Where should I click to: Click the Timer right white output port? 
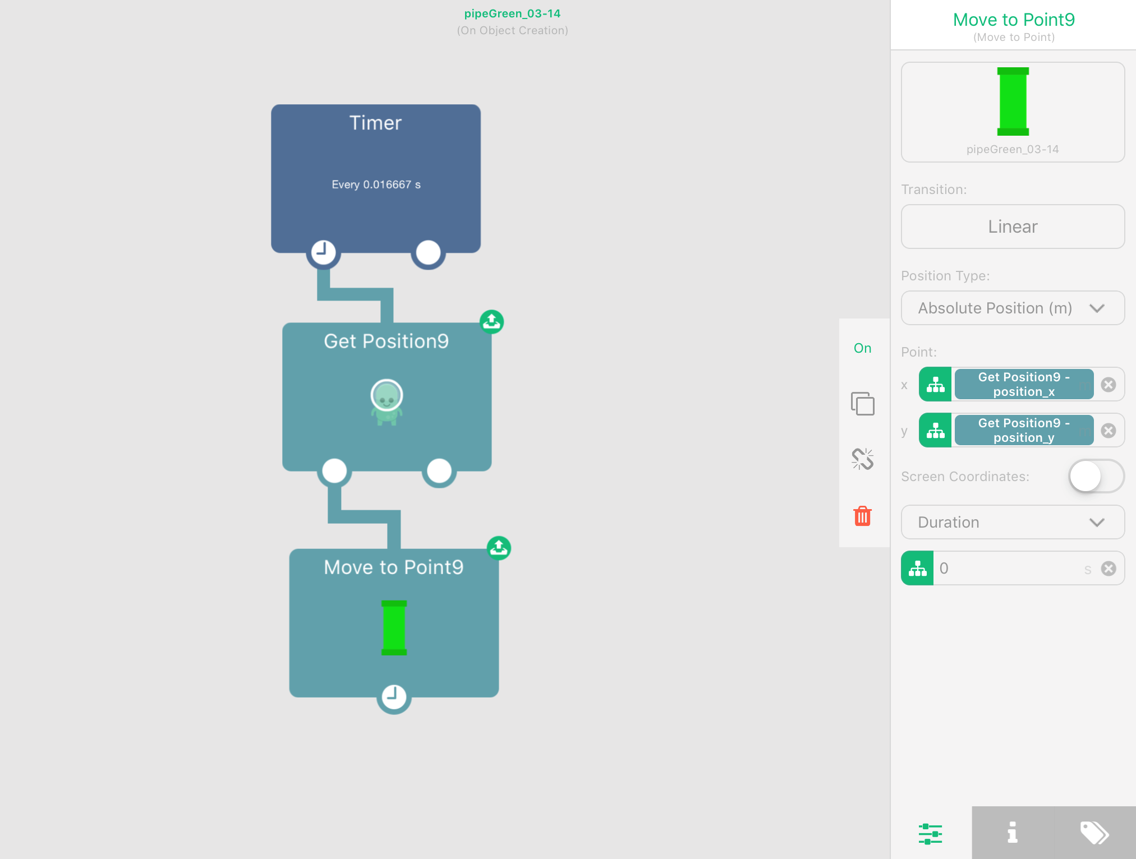point(429,252)
